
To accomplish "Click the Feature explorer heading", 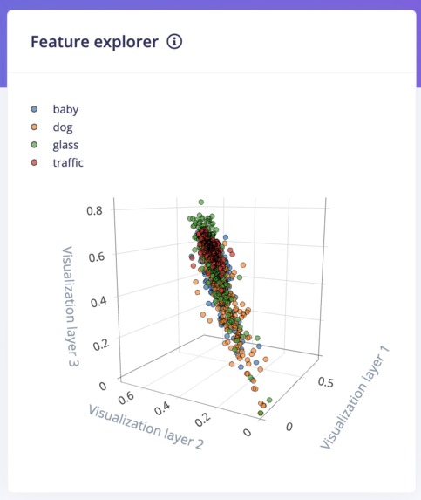I will (x=95, y=42).
